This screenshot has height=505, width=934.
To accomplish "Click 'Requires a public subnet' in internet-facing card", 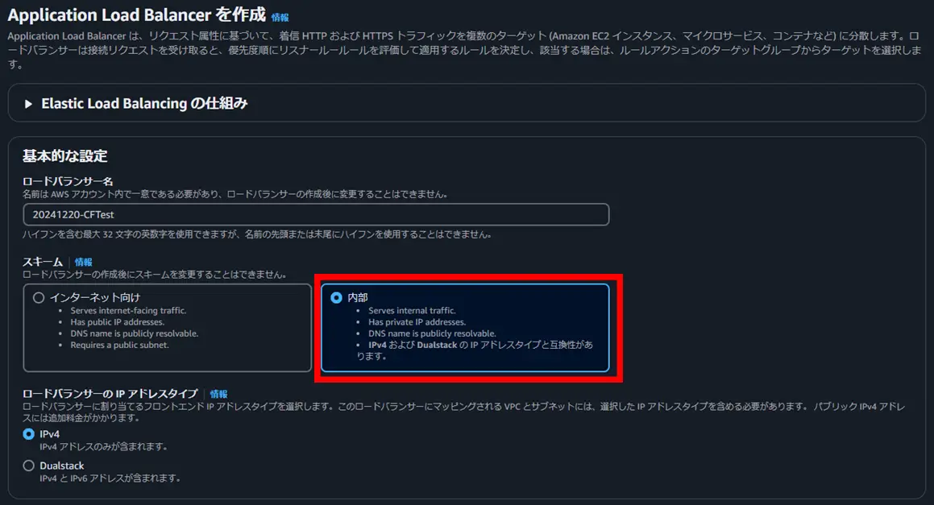I will (x=120, y=345).
